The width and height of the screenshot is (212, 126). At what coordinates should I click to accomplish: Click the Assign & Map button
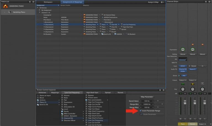coord(153,2)
